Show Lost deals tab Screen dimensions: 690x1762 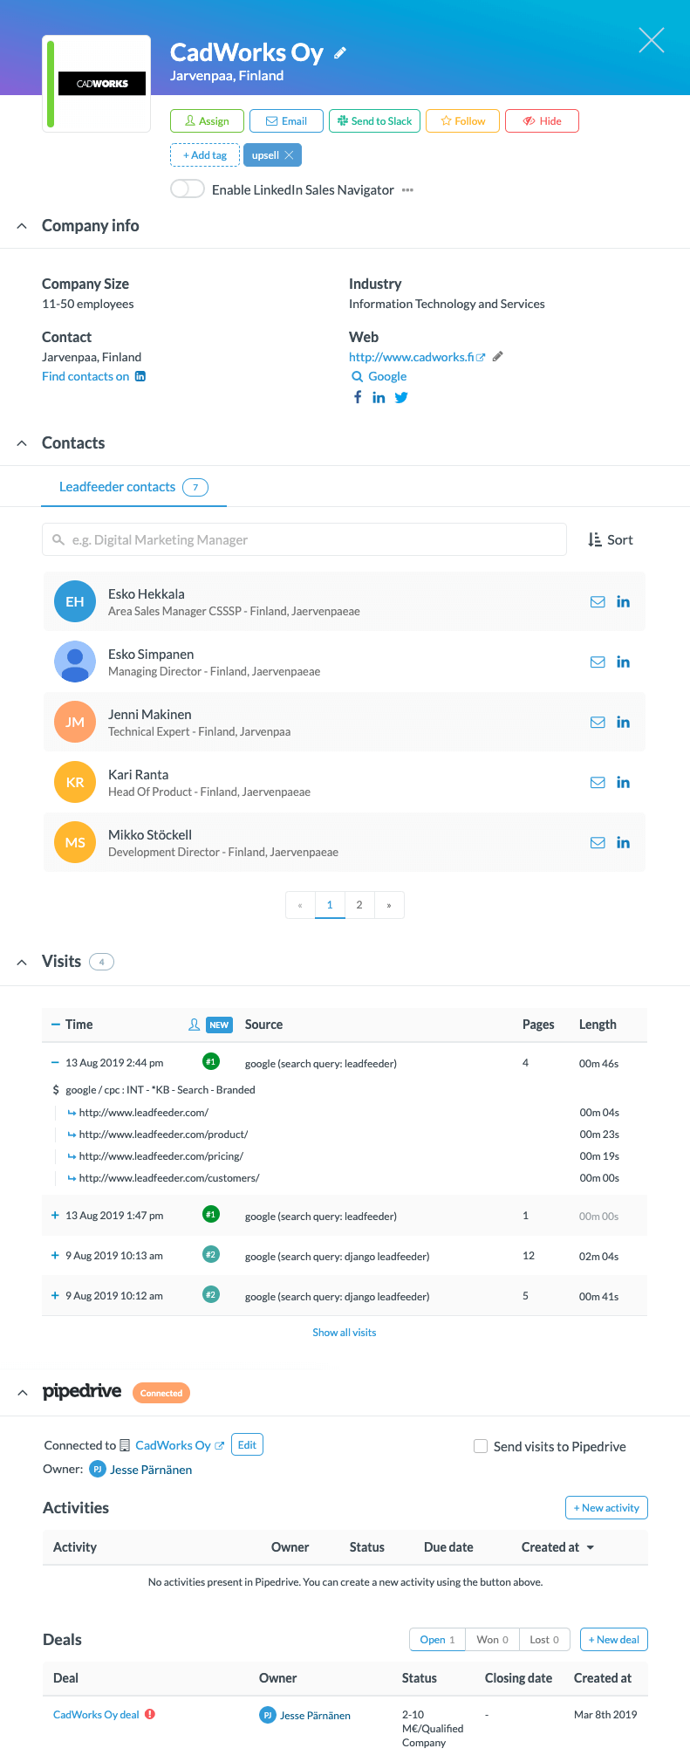tap(544, 1639)
